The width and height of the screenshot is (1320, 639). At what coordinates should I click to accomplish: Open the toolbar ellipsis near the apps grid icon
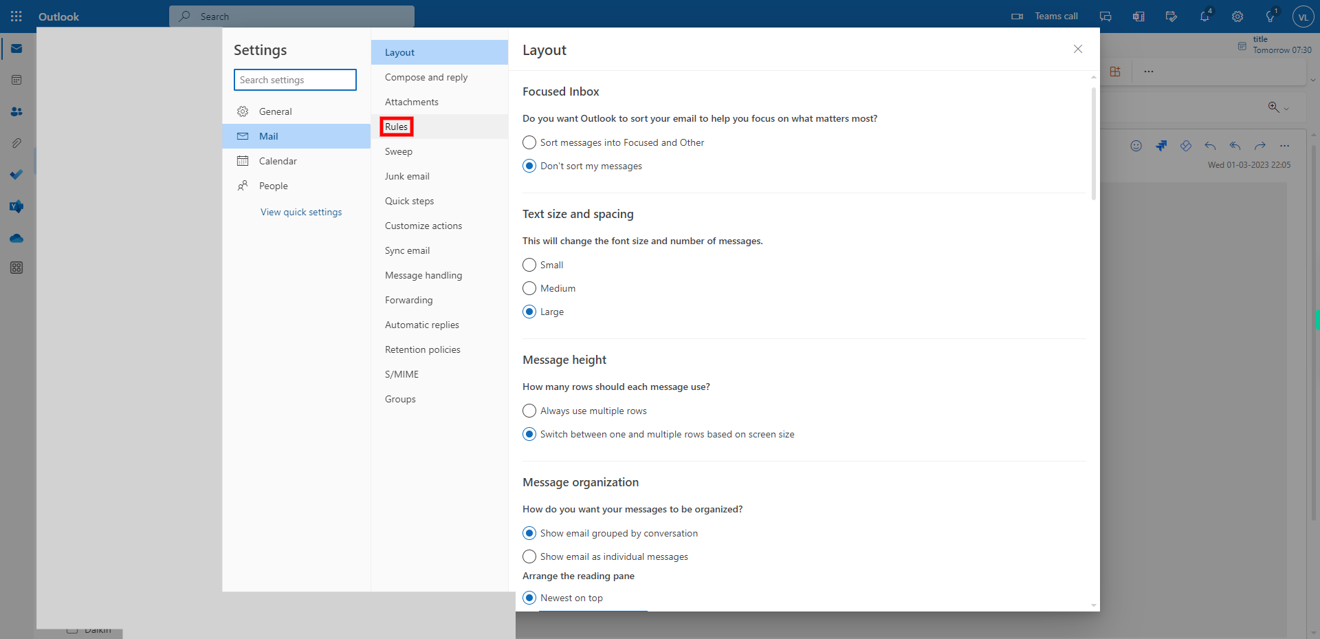coord(1149,72)
